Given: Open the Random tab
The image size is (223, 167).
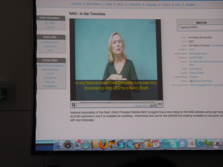Looking at the screenshot, I should 190,5.
